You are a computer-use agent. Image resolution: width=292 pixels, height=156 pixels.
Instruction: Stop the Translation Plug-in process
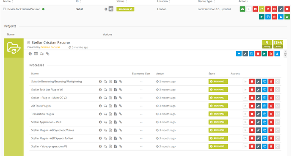point(252,114)
